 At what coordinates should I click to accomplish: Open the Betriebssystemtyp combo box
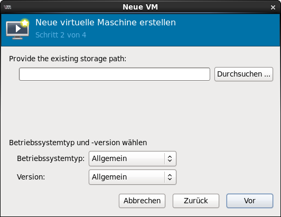133,158
